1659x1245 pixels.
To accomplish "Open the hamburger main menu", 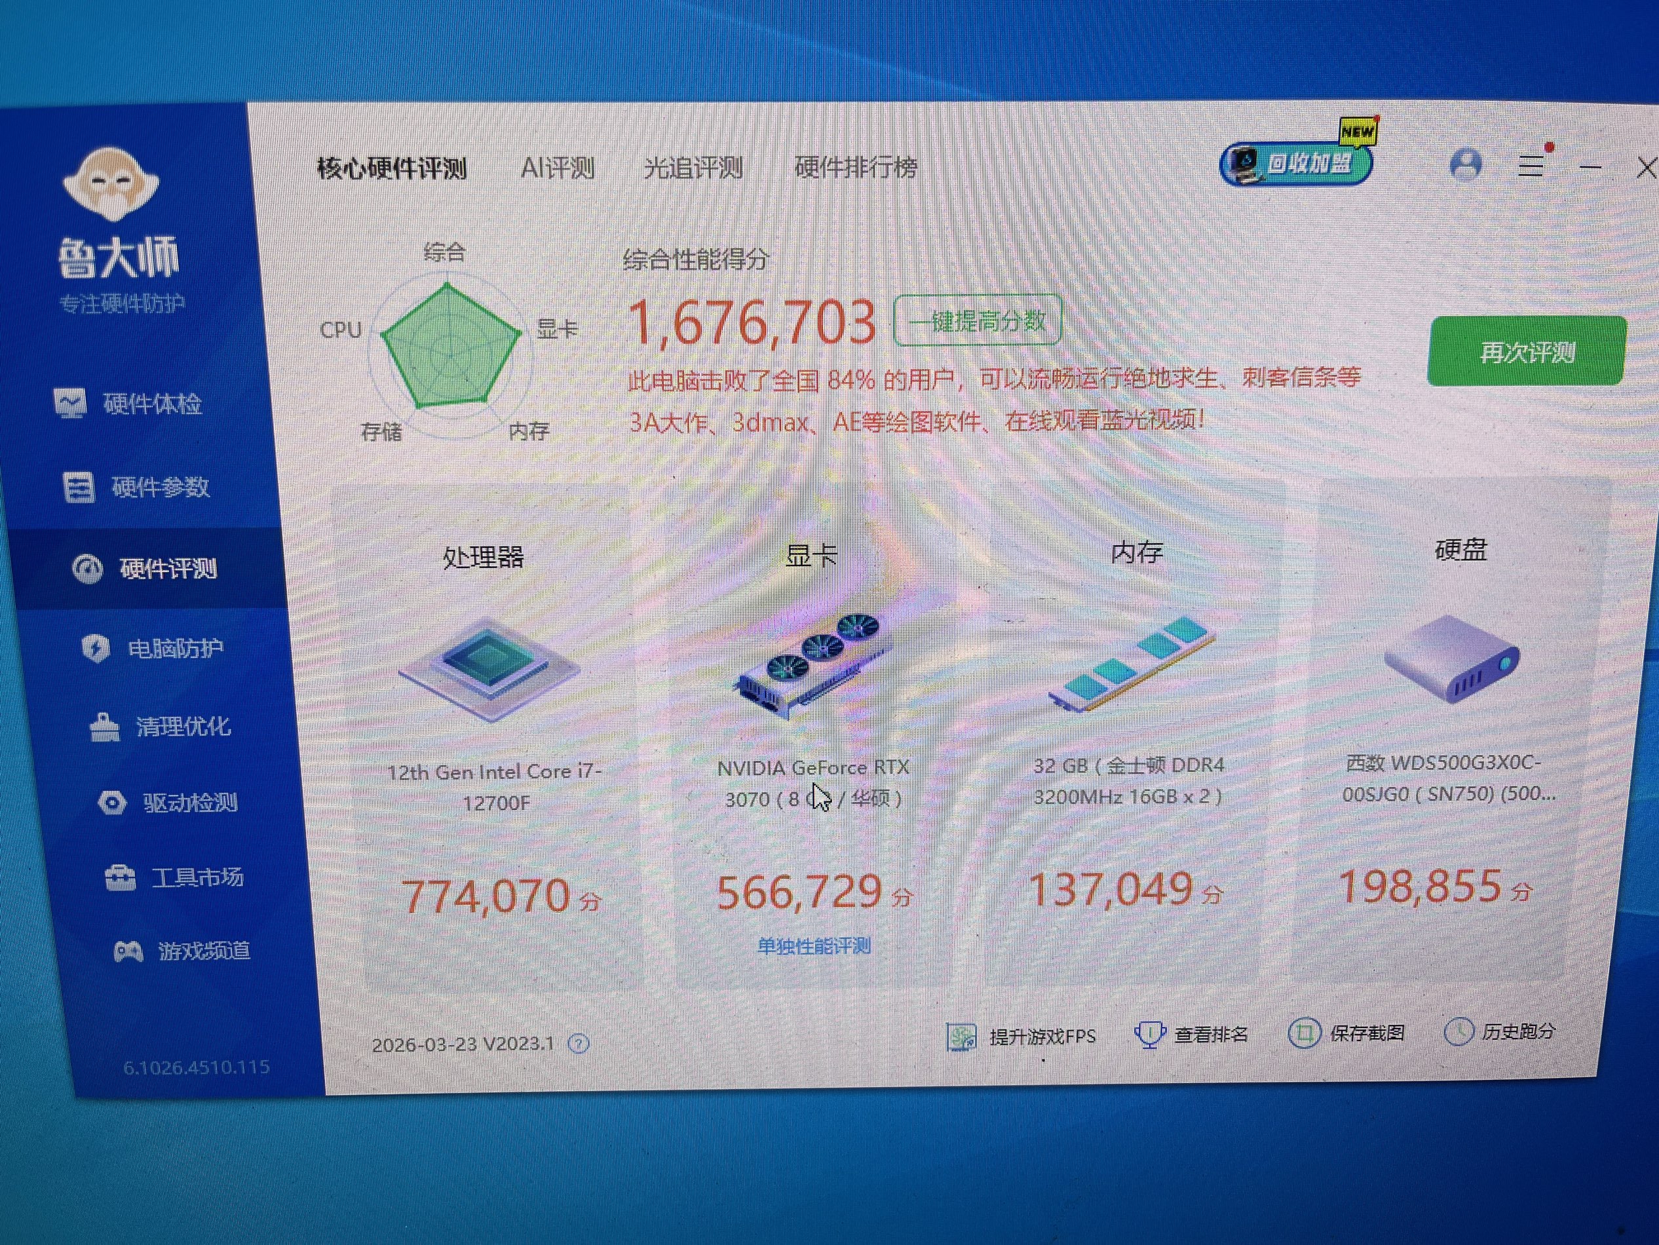I will (1531, 165).
